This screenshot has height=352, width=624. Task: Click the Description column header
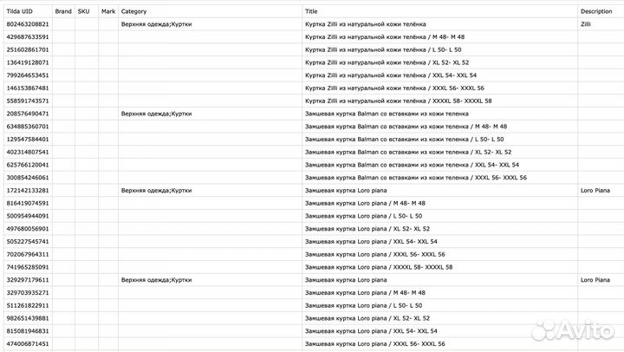point(597,11)
